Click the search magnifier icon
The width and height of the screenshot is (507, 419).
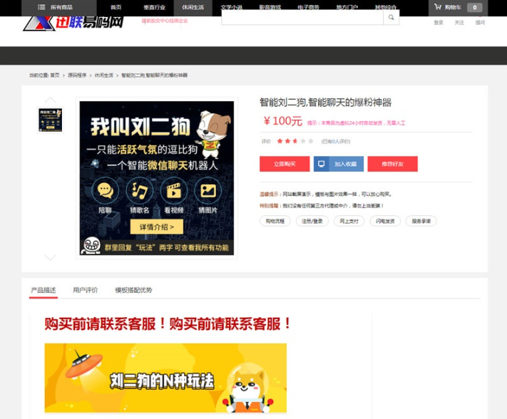click(x=391, y=17)
